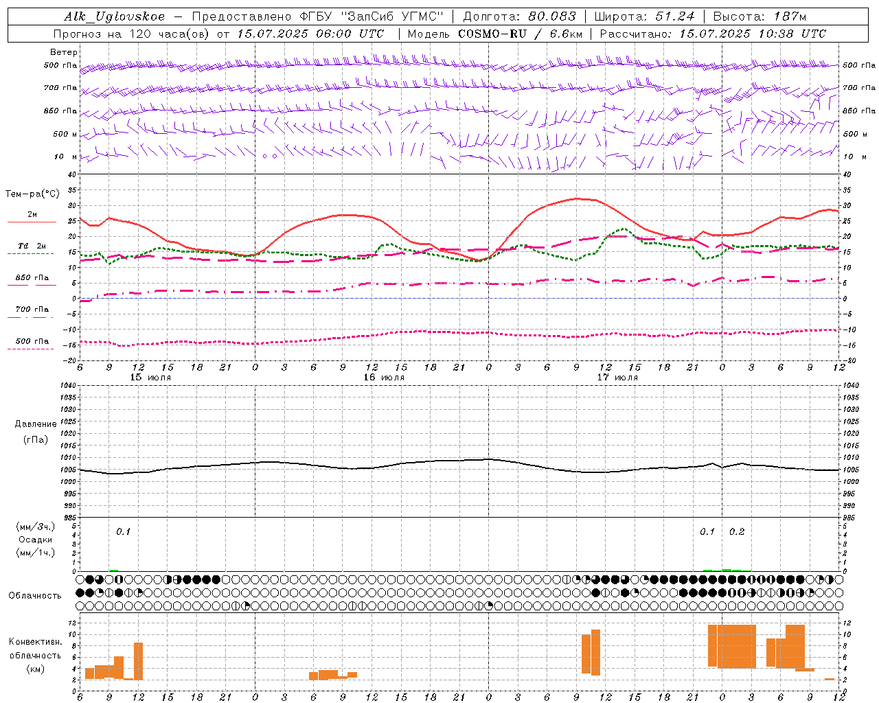Click the 15 июля date label

tap(150, 378)
